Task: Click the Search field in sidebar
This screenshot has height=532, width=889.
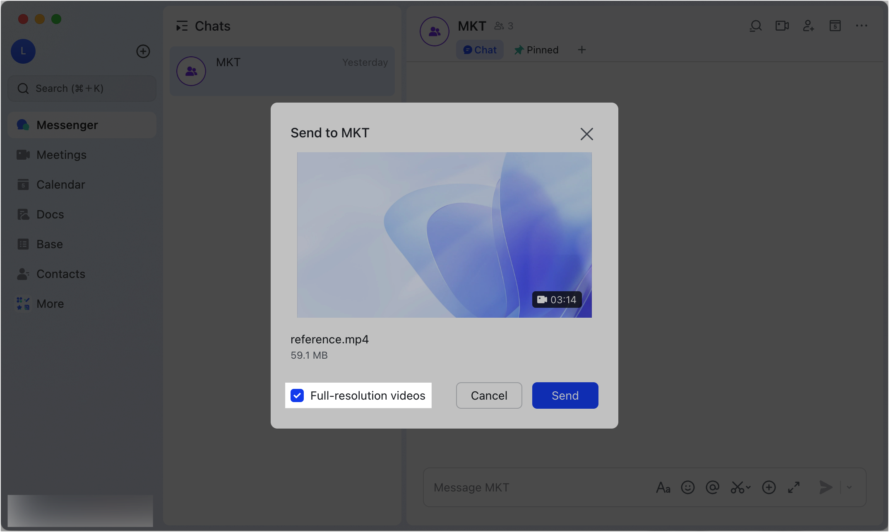Action: tap(82, 89)
